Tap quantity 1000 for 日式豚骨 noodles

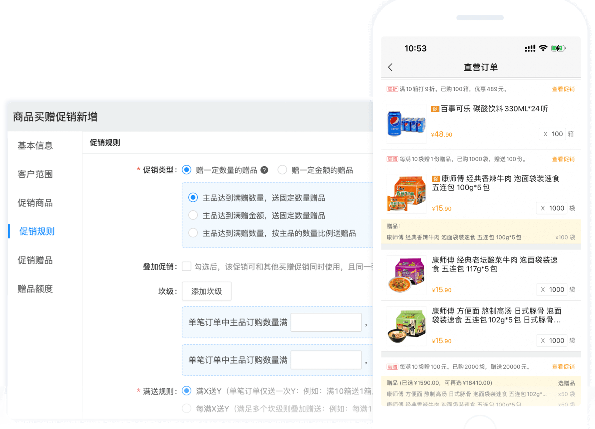tap(552, 341)
